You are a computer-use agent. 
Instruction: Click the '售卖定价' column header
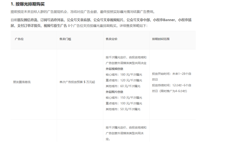(111, 39)
